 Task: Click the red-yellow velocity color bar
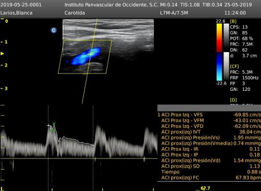pyautogui.click(x=219, y=38)
